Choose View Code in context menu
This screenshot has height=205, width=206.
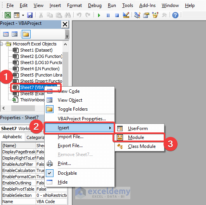tap(80, 91)
